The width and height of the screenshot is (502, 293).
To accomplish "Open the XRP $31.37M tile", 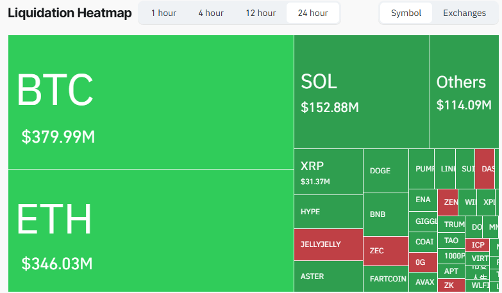I will pos(328,171).
